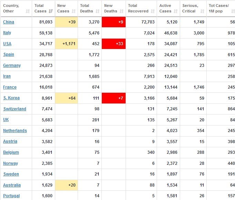Open the S. Korea country link
Screen dimensions: 235x200
tap(11, 98)
